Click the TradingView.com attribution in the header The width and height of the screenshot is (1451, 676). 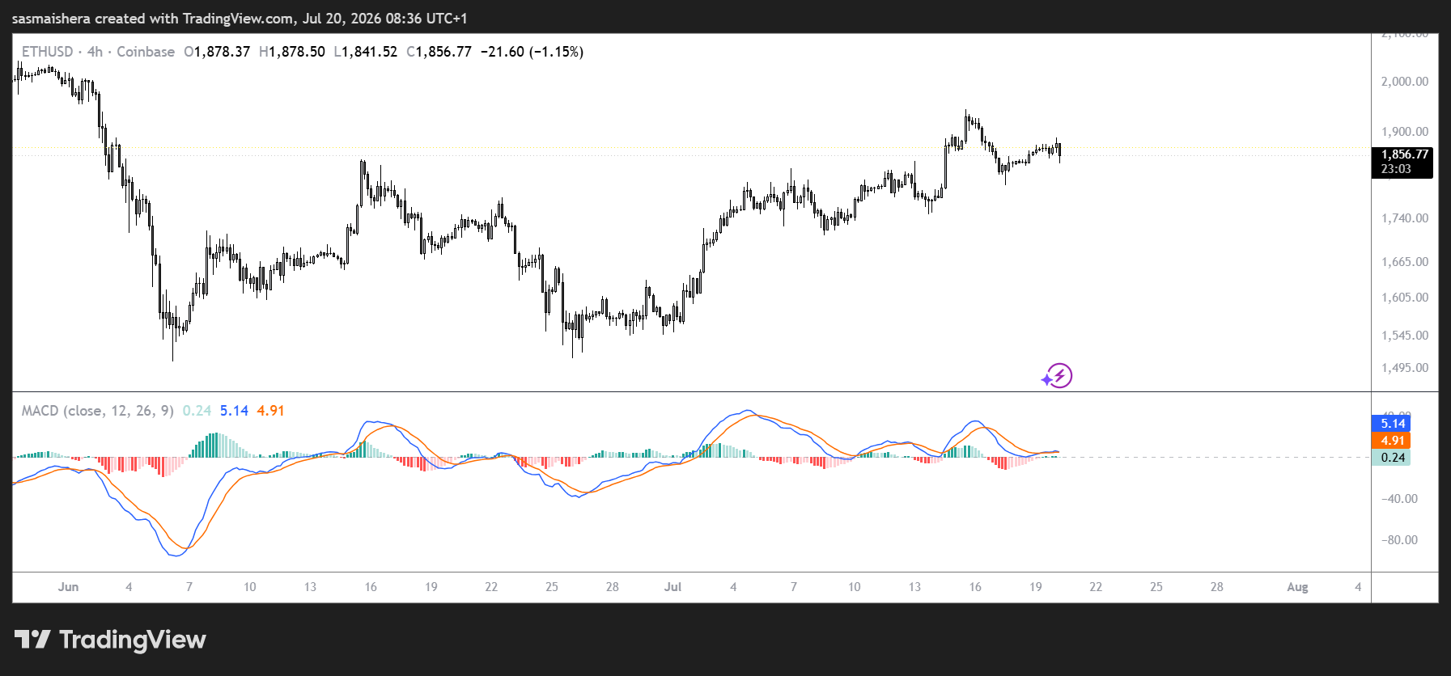click(x=239, y=19)
